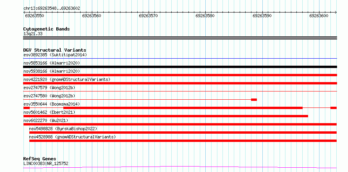The height and width of the screenshot is (172, 348).
Task: Open nsv4221920 (gnomADStructuralVariants) label
Action: (67, 79)
